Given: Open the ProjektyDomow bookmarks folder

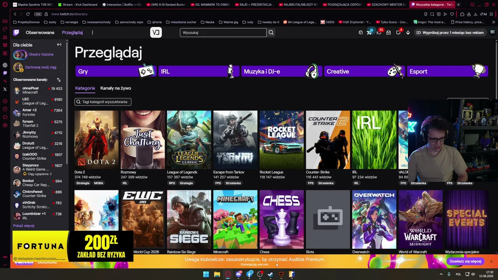Looking at the screenshot, I should 26,22.
